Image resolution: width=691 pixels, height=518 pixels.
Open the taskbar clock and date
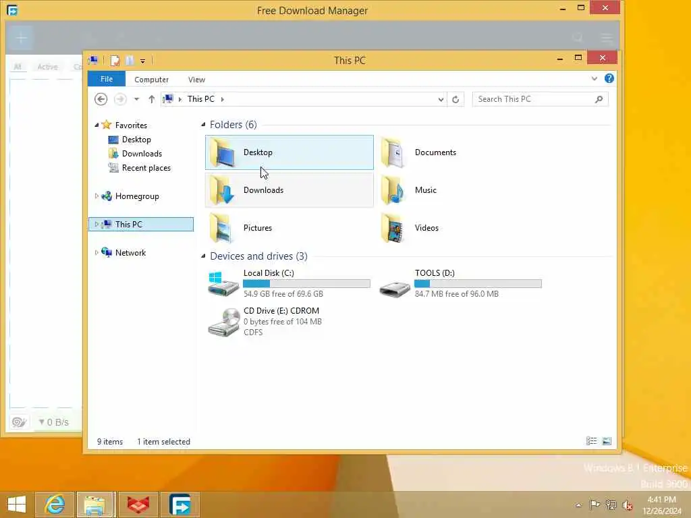[661, 505]
